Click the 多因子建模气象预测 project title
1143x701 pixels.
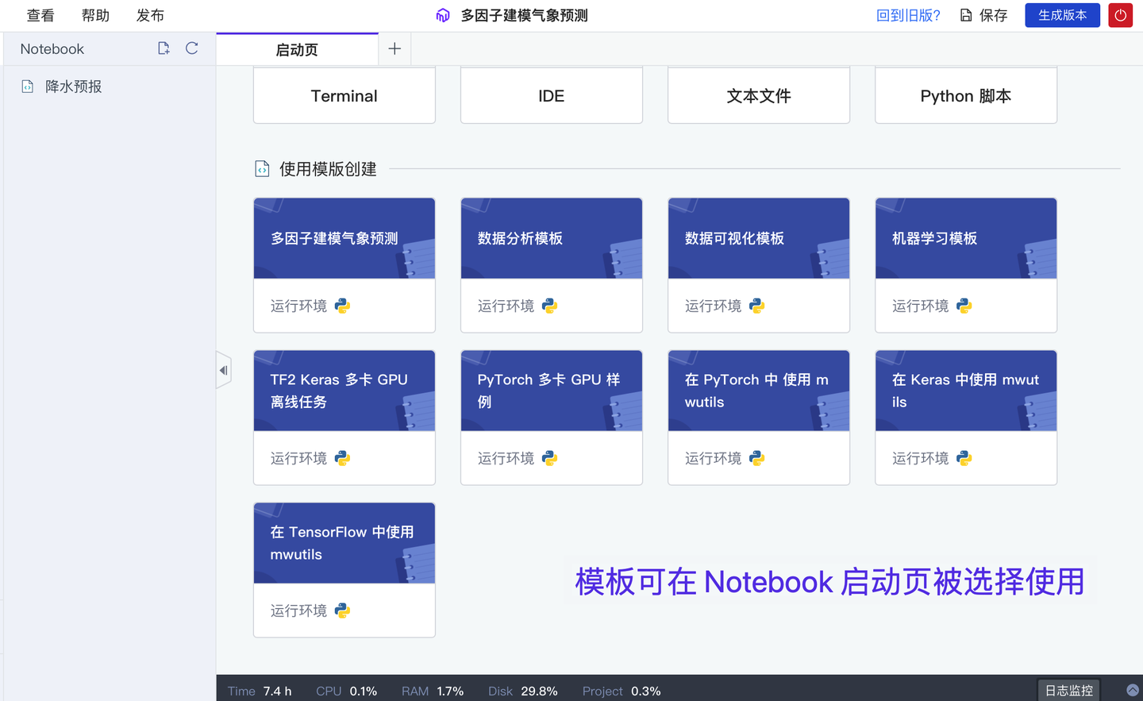point(524,15)
